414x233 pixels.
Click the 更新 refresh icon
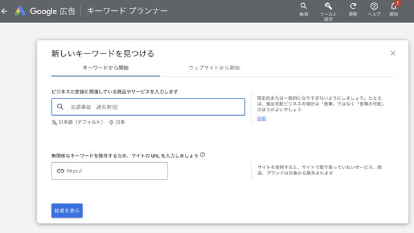point(353,10)
